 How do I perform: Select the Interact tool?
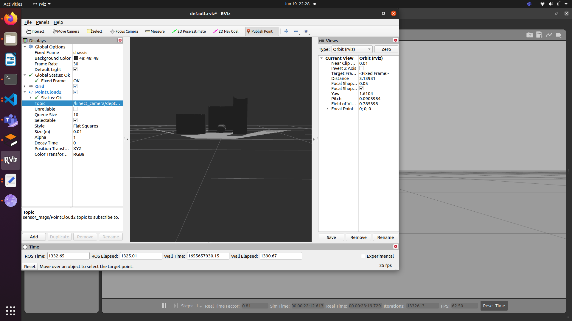[x=35, y=31]
